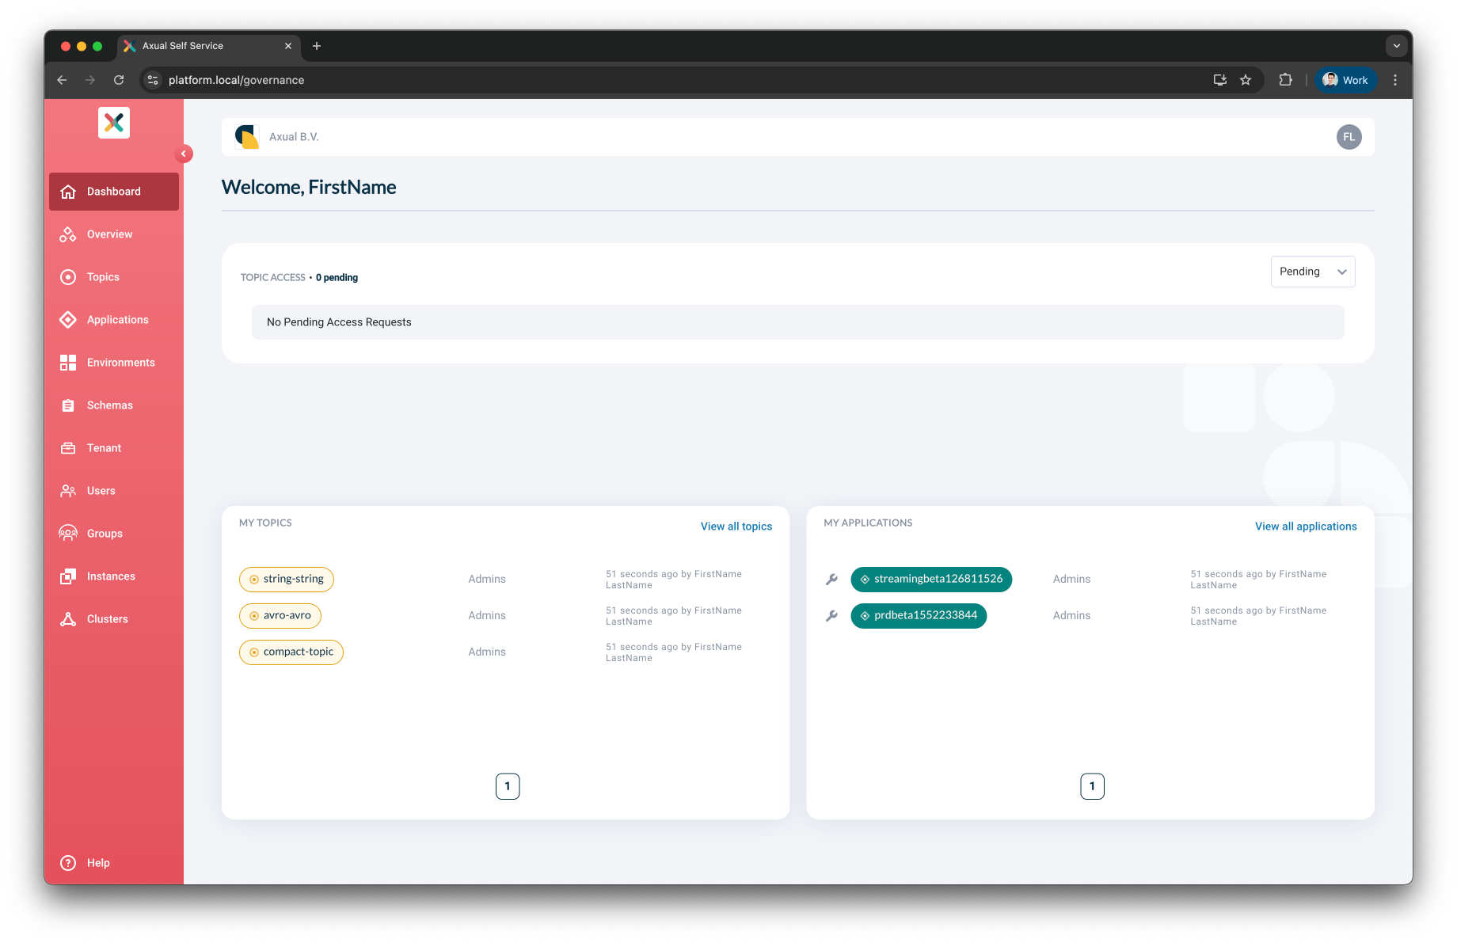1457x943 pixels.
Task: Open the Clusters section
Action: click(108, 618)
